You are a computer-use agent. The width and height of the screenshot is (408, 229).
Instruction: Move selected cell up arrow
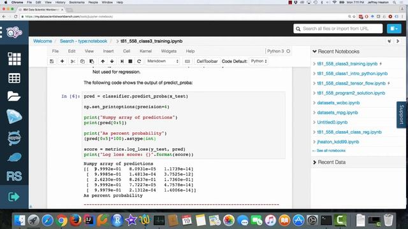(x=103, y=61)
